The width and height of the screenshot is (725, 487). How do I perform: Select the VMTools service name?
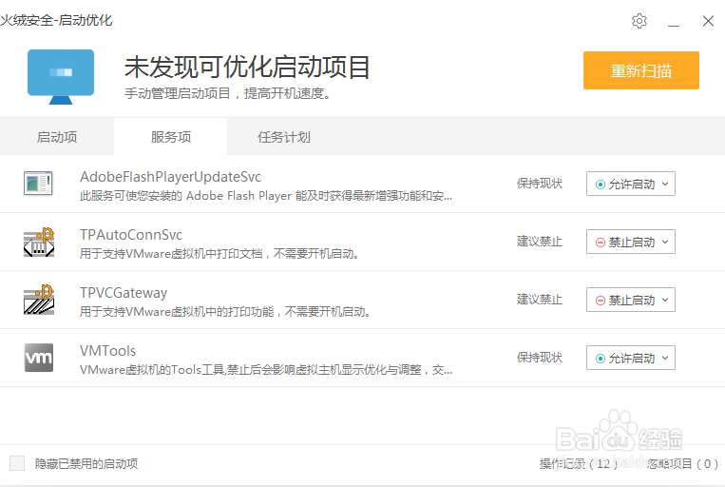[x=107, y=350]
